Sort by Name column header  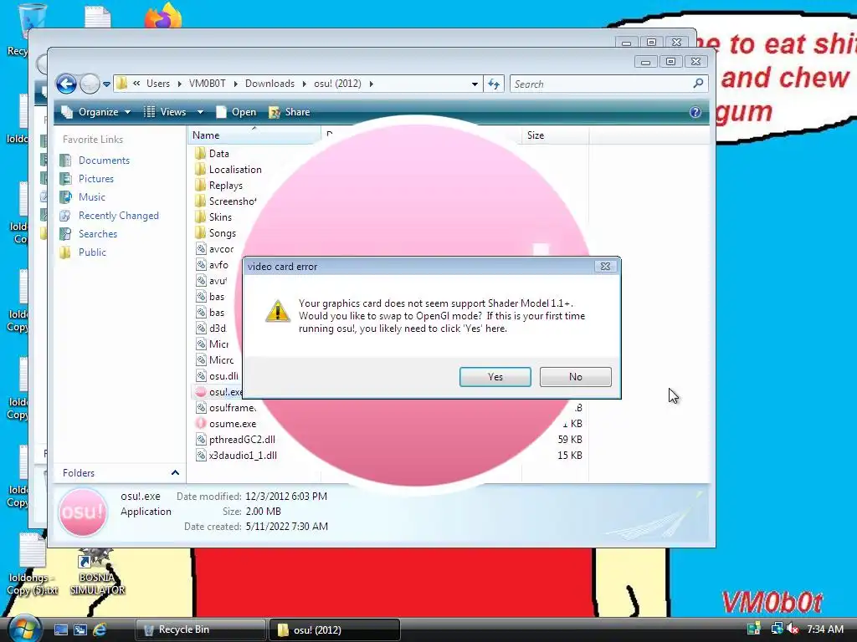(254, 135)
